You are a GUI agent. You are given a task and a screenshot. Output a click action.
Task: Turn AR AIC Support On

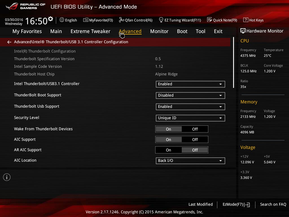pos(168,150)
